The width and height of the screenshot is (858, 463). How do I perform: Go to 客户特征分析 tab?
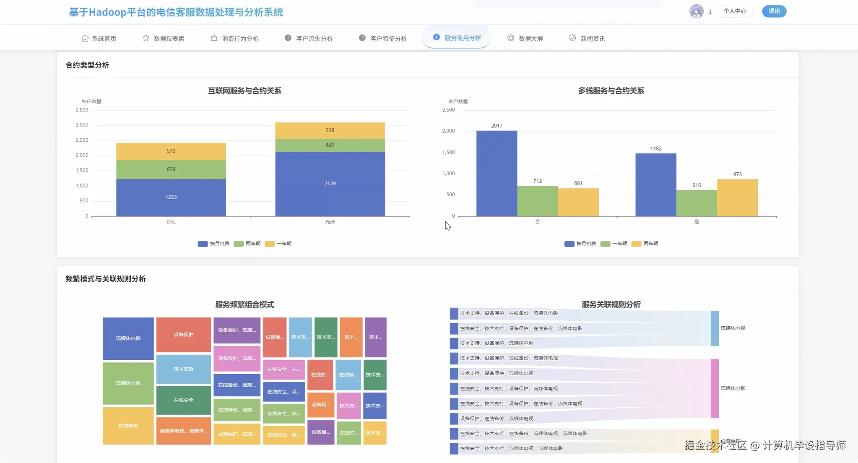pos(383,38)
